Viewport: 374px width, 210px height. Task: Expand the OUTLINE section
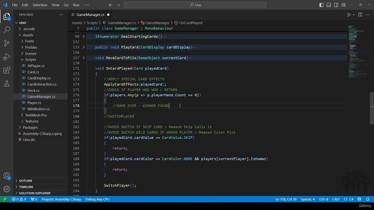25,181
